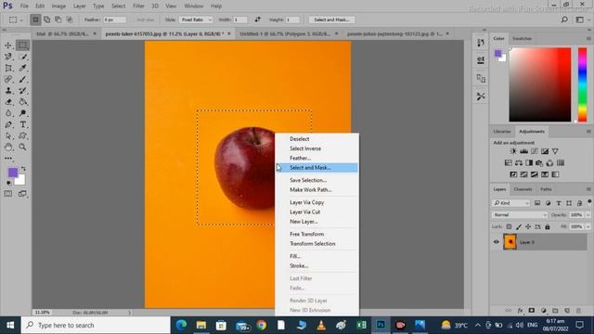Switch to the Channels tab

click(x=523, y=189)
